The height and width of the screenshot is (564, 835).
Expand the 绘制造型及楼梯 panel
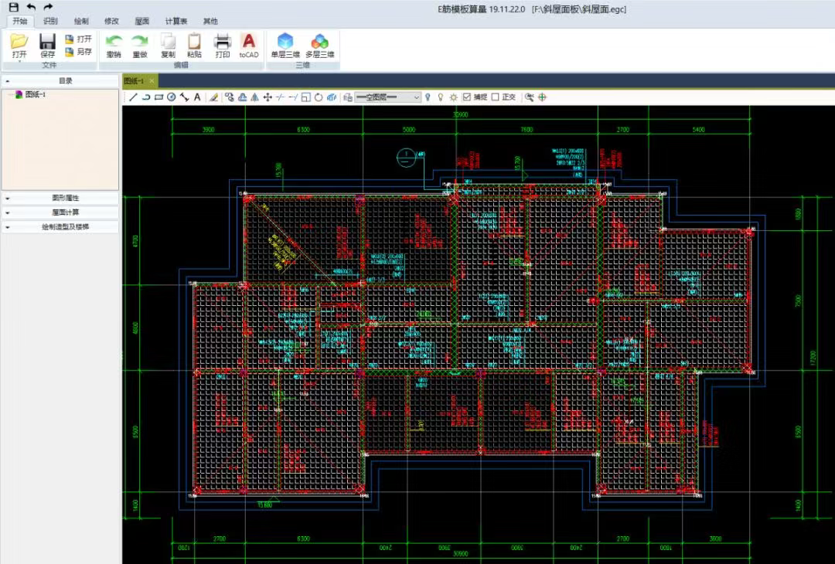click(x=60, y=227)
